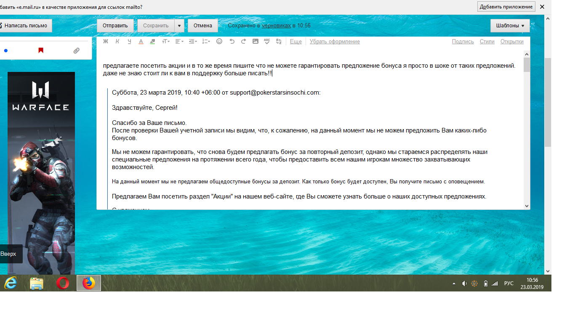Click the editor scroll down arrow
This screenshot has width=575, height=323.
coord(527,206)
